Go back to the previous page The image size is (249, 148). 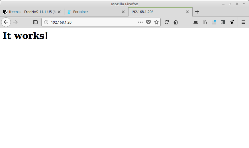click(x=6, y=22)
